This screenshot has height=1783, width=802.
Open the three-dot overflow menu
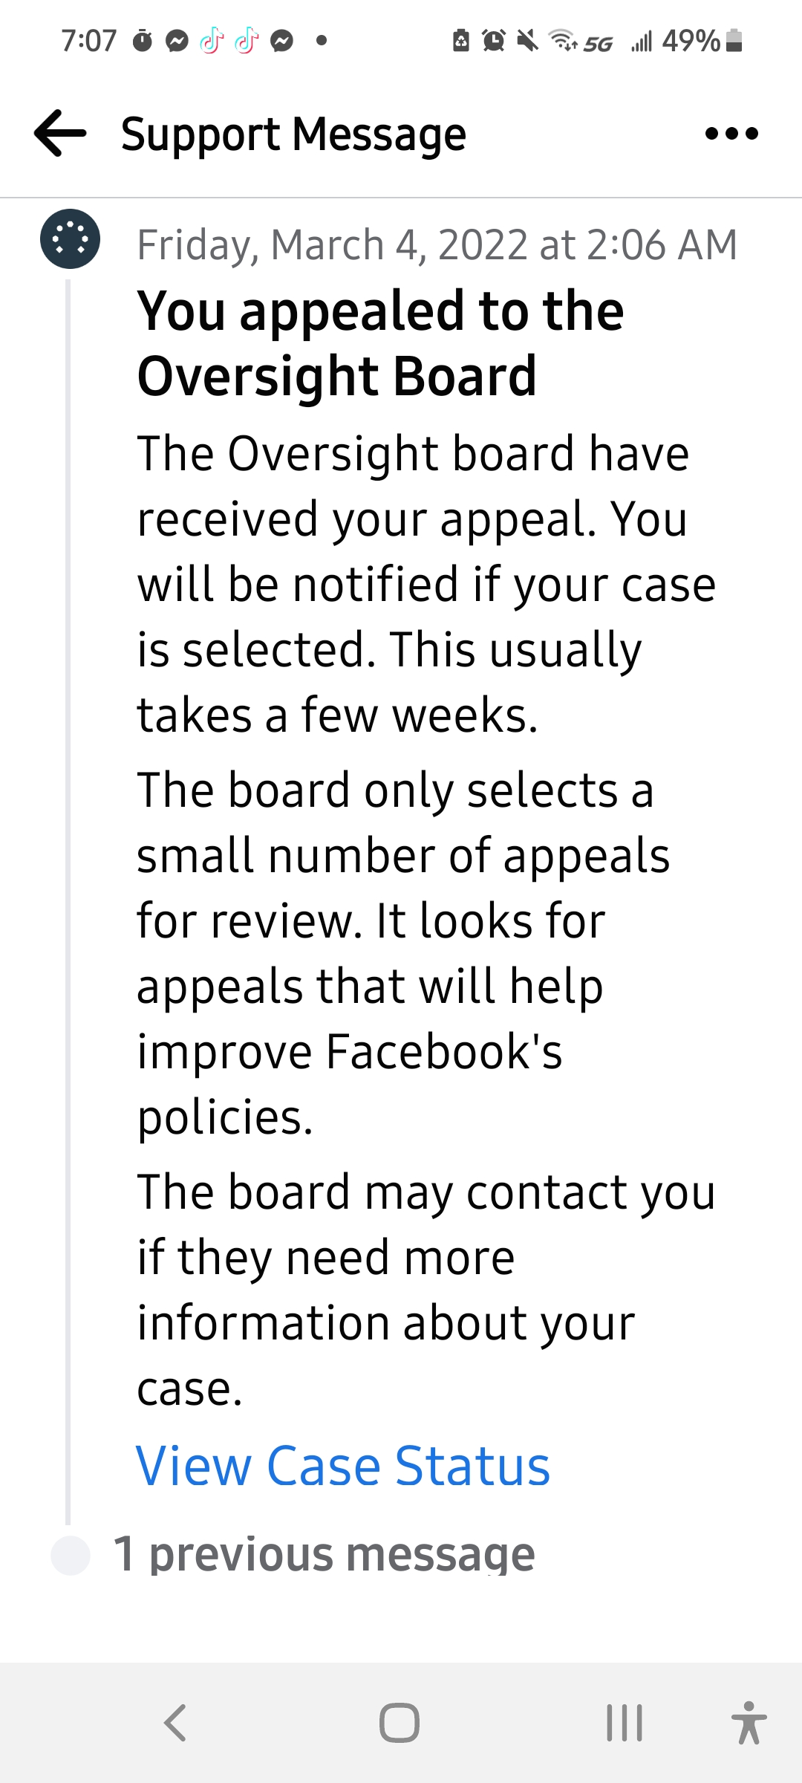click(731, 134)
